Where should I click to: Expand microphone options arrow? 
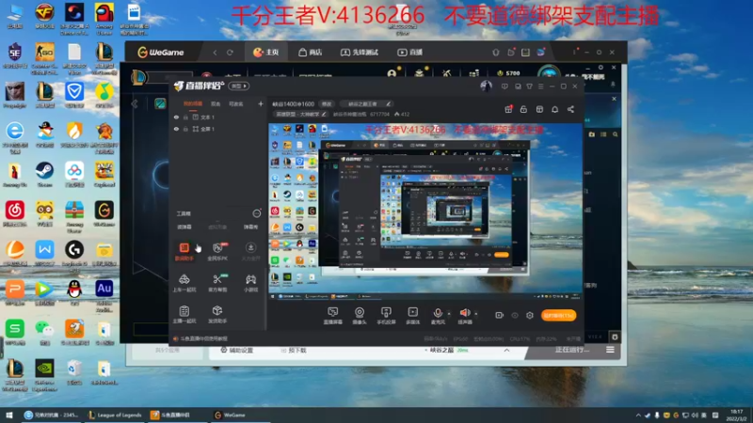coord(449,314)
